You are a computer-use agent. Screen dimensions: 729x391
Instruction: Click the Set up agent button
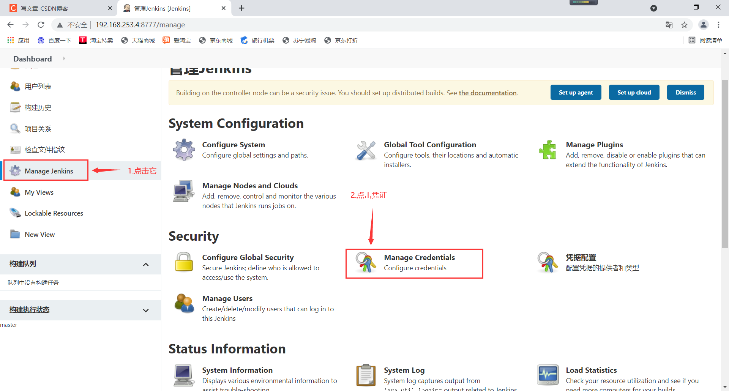coord(576,92)
